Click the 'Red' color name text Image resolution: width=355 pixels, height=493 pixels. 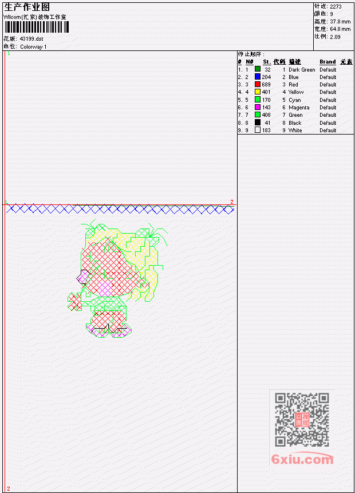coord(293,85)
